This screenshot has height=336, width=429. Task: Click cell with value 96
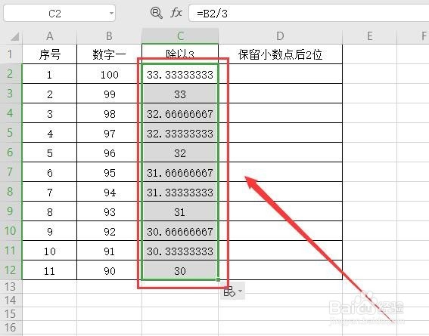109,153
